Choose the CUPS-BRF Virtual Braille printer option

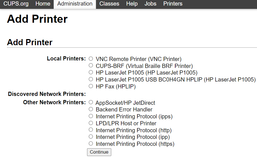(x=91, y=66)
